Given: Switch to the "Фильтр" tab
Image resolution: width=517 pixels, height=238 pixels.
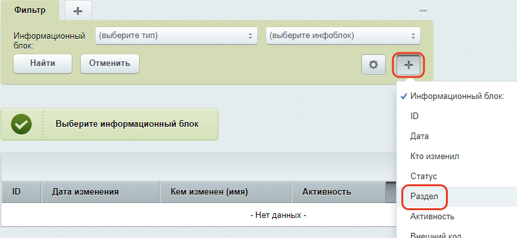Looking at the screenshot, I should tap(30, 10).
